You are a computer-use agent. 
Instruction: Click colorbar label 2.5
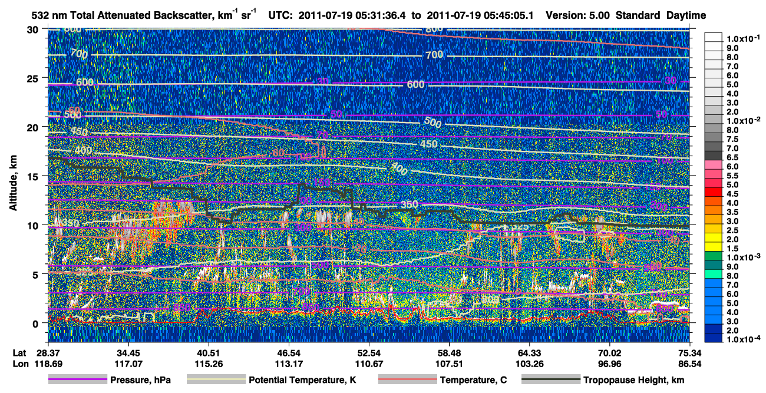click(733, 230)
